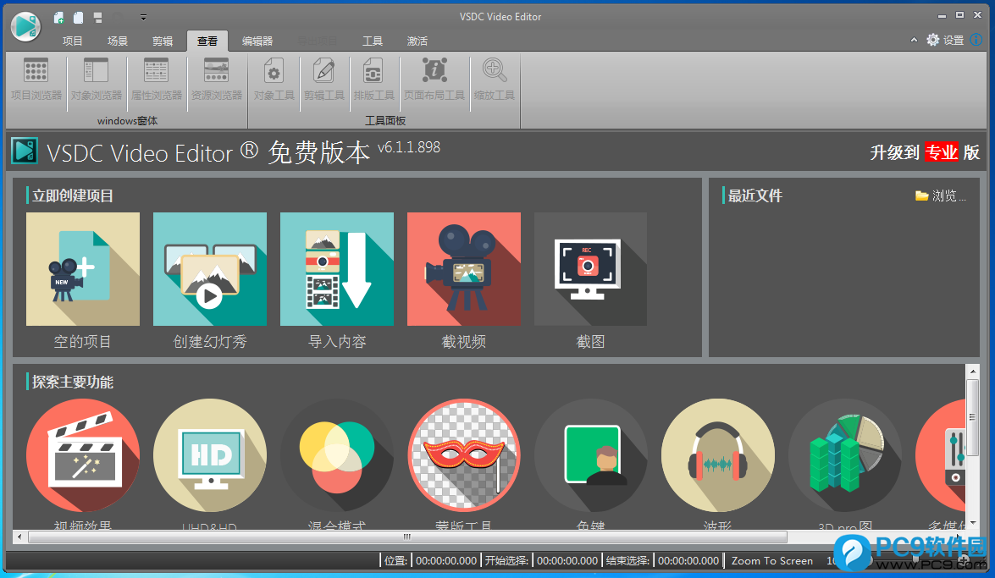The height and width of the screenshot is (578, 995).
Task: Click the vertical scrollbar thumb in features
Action: 972,417
